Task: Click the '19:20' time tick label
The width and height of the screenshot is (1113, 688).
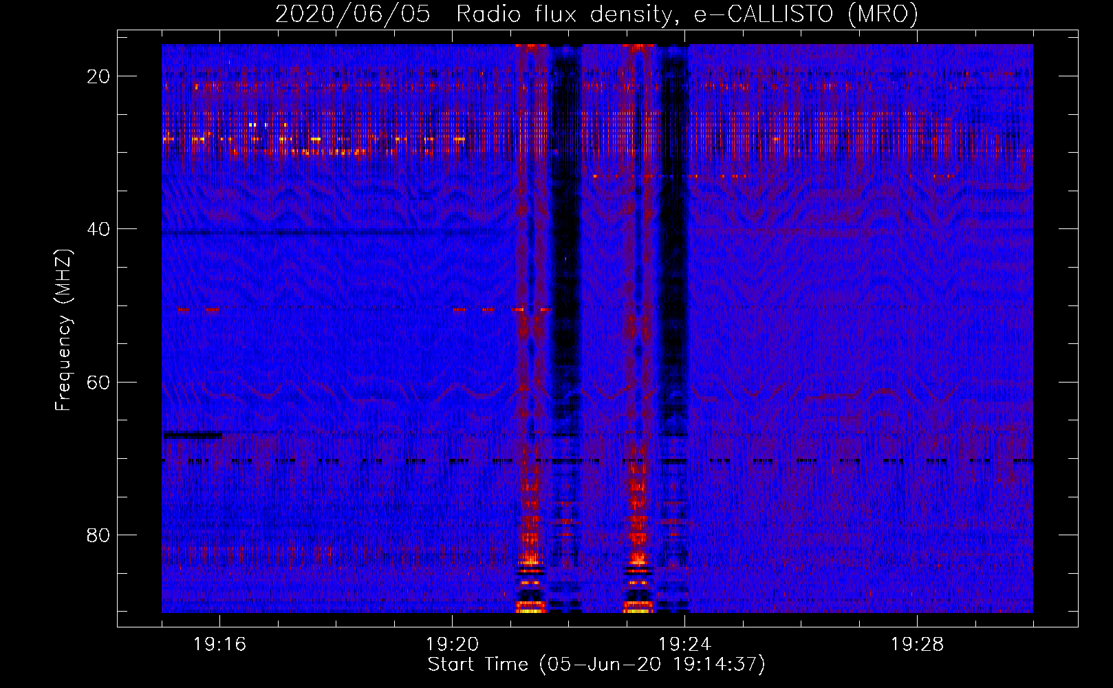Action: (453, 645)
